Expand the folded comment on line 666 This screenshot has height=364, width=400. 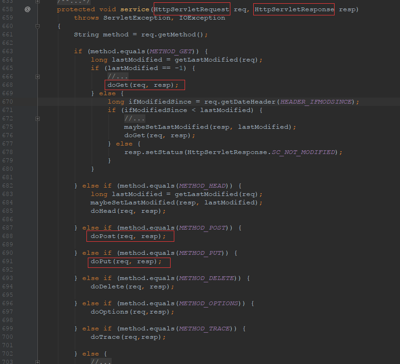(x=37, y=77)
